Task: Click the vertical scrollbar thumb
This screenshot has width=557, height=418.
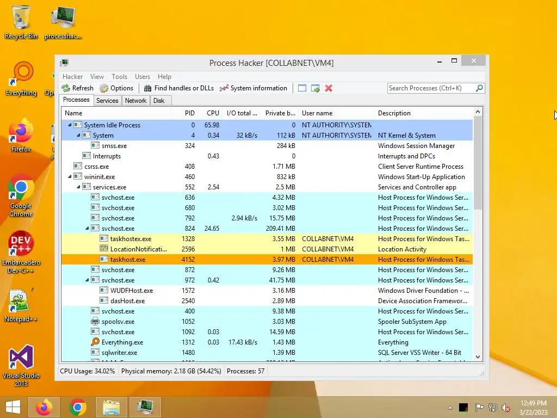Action: point(478,163)
